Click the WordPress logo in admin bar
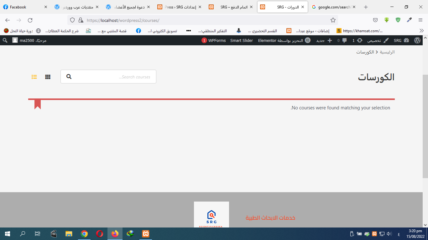Screen dimensions: 428x240 (x=417, y=40)
